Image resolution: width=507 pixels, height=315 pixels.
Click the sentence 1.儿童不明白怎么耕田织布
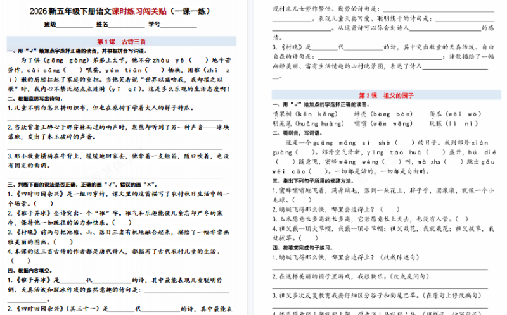[x=101, y=108]
